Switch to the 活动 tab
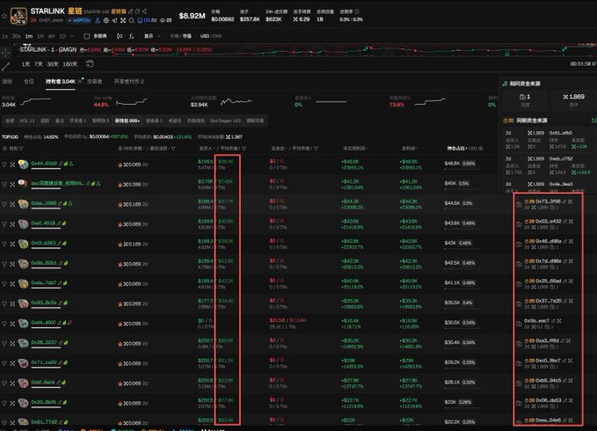Viewport: 597px width, 431px height. pos(7,82)
